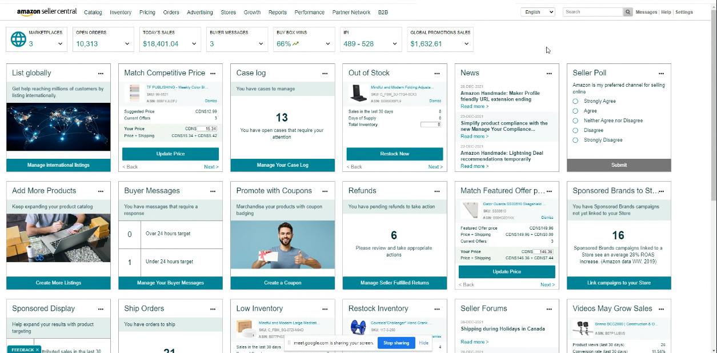Click Create a Coupon button
This screenshot has width=717, height=353.
click(x=282, y=283)
